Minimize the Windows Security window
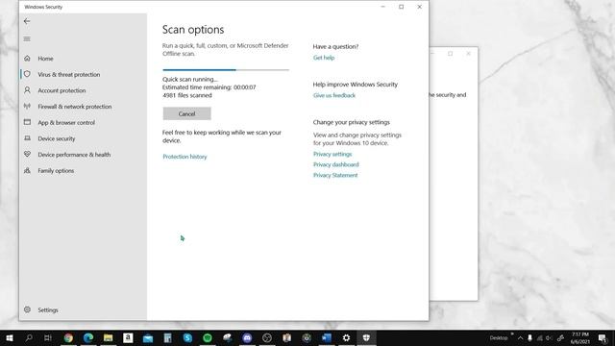This screenshot has height=346, width=615. tap(382, 7)
